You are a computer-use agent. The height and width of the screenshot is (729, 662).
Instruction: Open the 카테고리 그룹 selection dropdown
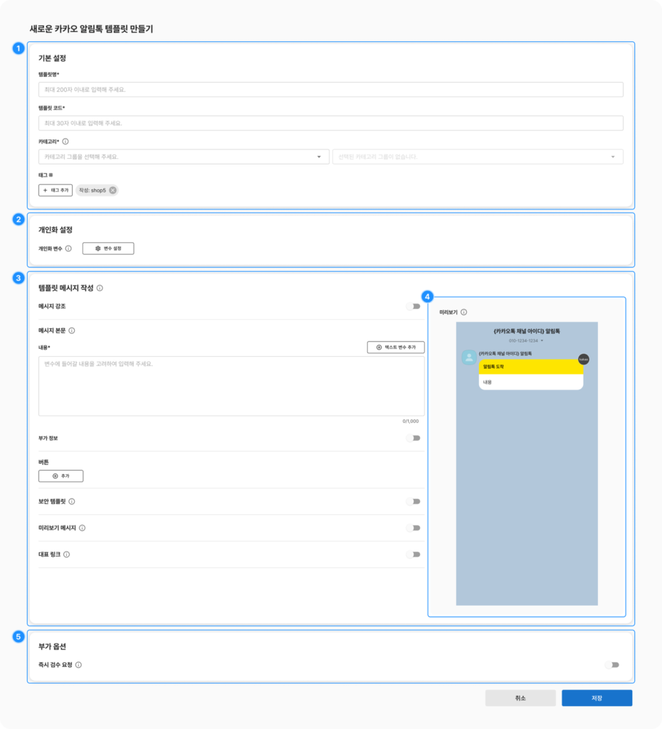click(184, 157)
